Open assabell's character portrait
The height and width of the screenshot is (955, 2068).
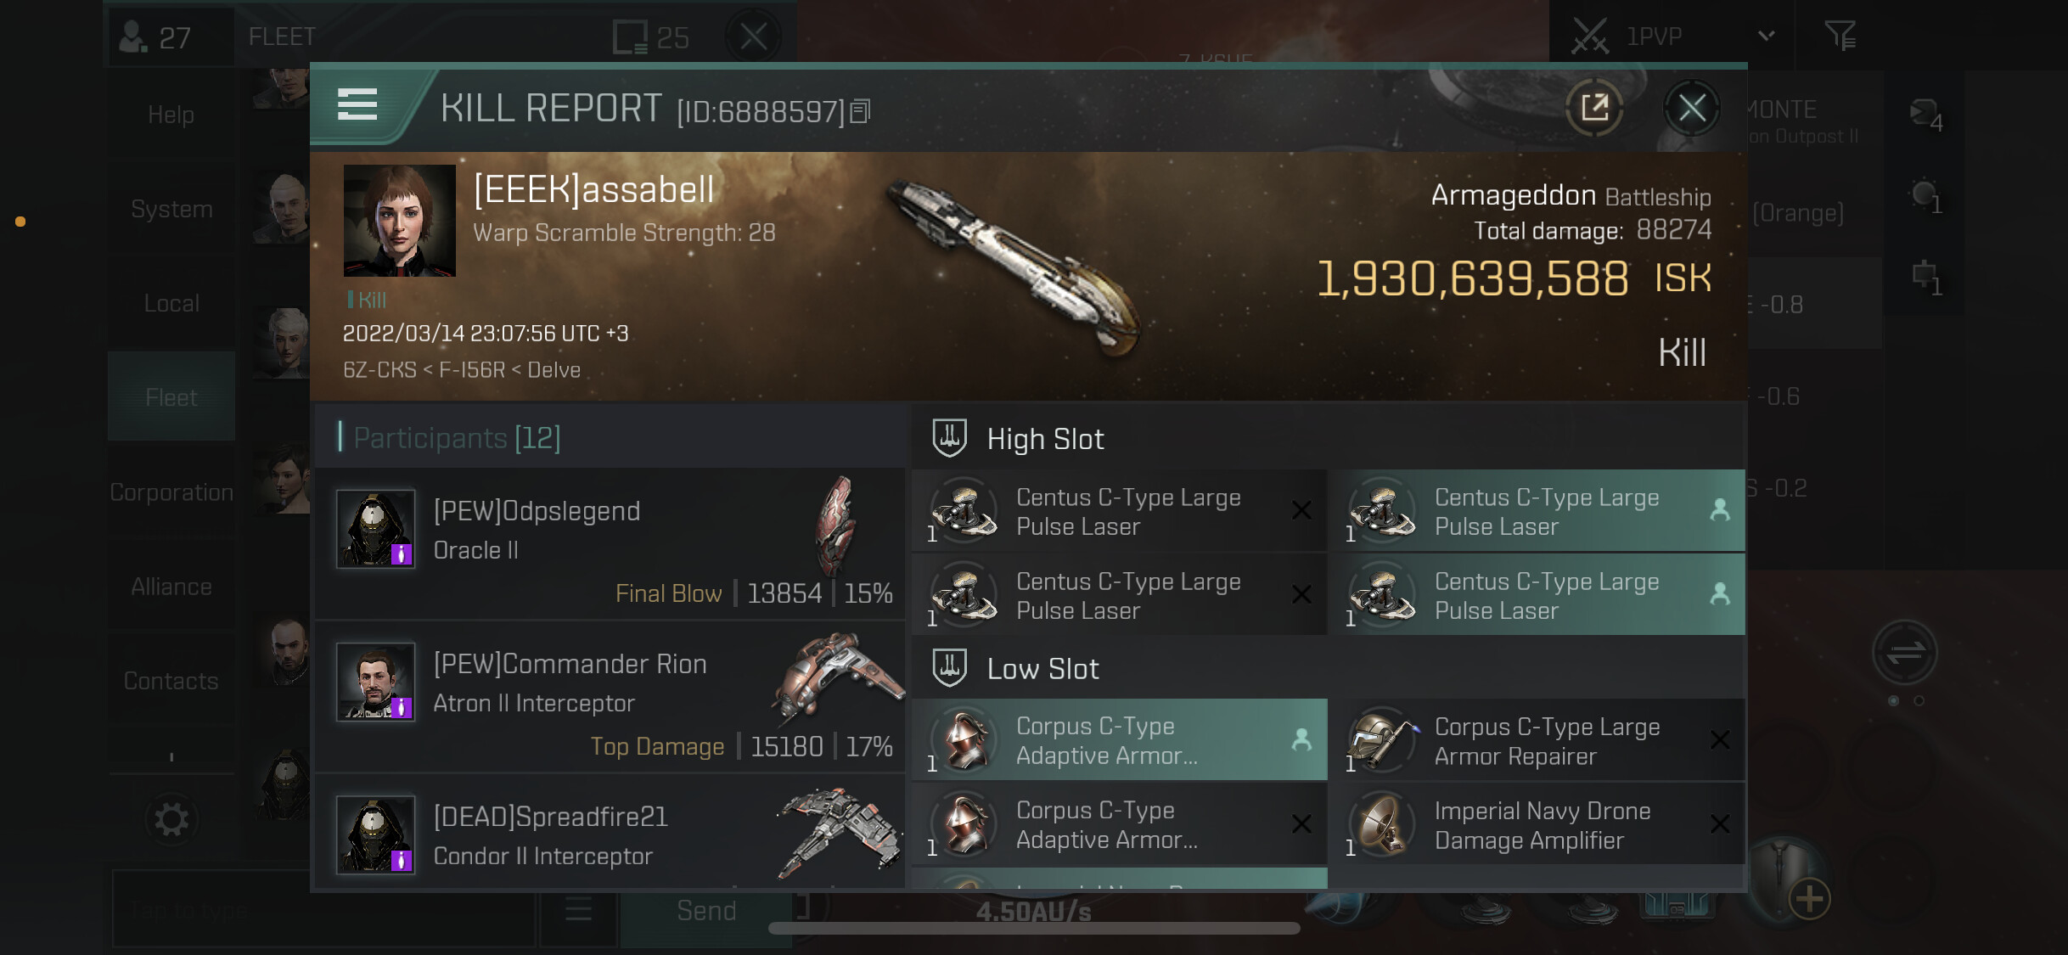tap(399, 221)
